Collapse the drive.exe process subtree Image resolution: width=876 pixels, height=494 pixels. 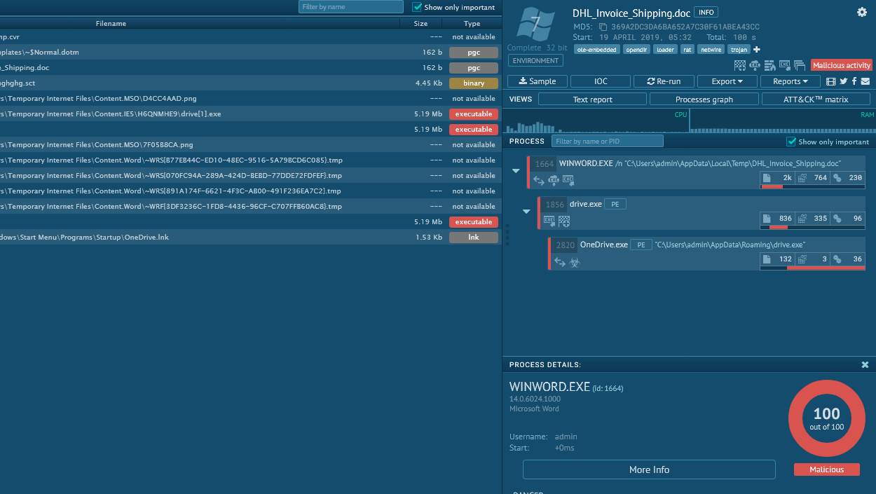click(526, 211)
